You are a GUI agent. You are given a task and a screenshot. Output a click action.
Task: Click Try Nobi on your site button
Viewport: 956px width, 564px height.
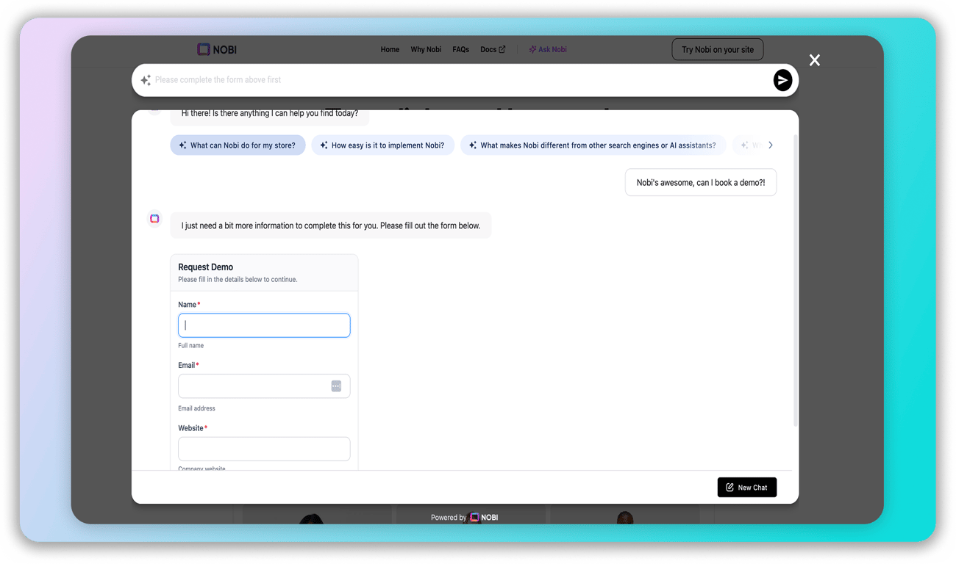click(718, 49)
